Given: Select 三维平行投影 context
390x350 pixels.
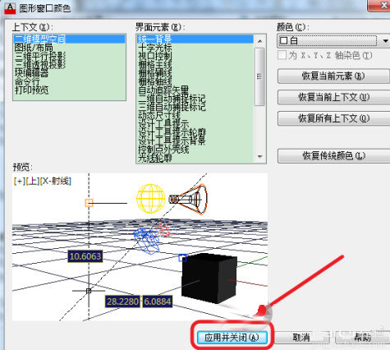Looking at the screenshot, I should [69, 56].
